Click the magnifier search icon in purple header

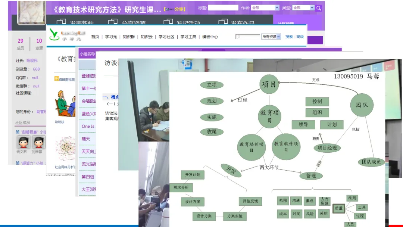tap(319, 8)
